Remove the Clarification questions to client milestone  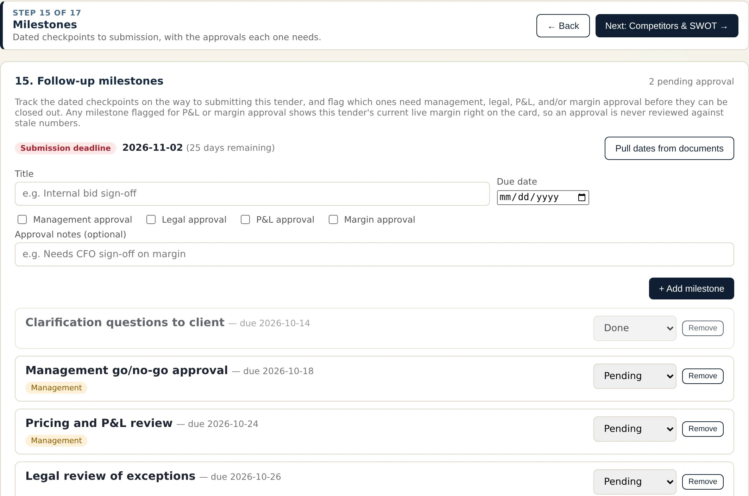[703, 328]
